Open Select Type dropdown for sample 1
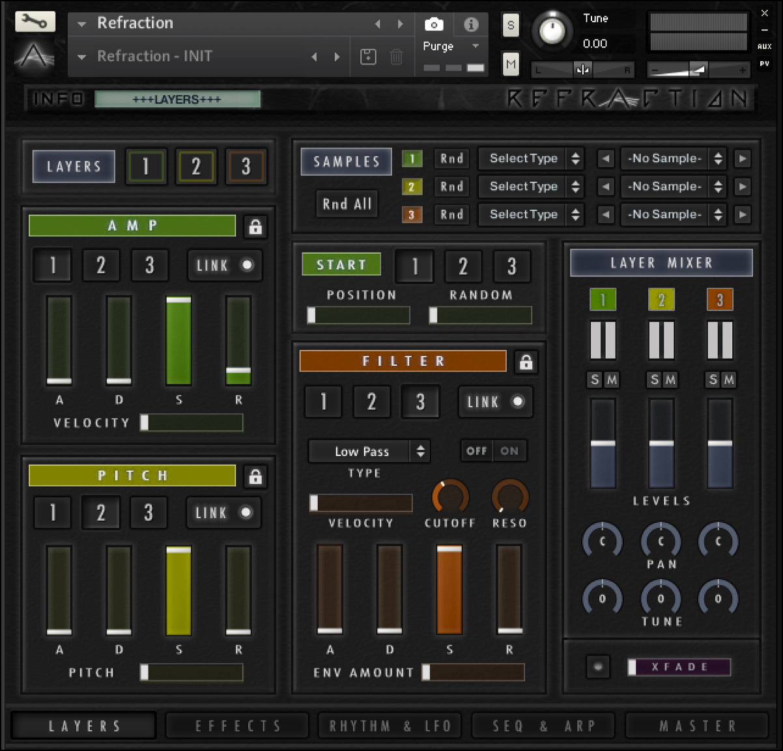 pos(531,159)
